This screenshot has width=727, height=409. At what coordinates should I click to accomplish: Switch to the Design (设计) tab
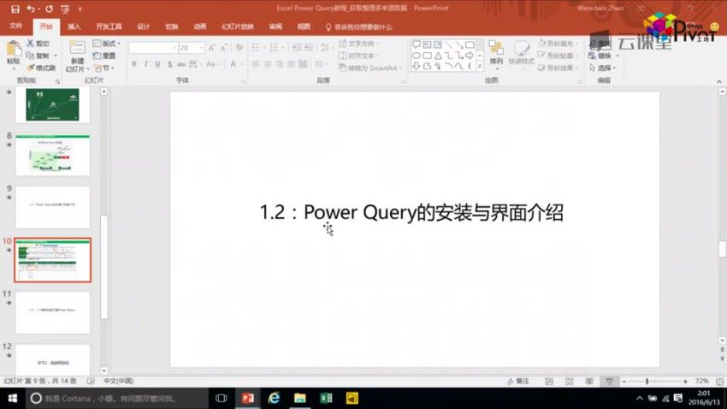[144, 27]
